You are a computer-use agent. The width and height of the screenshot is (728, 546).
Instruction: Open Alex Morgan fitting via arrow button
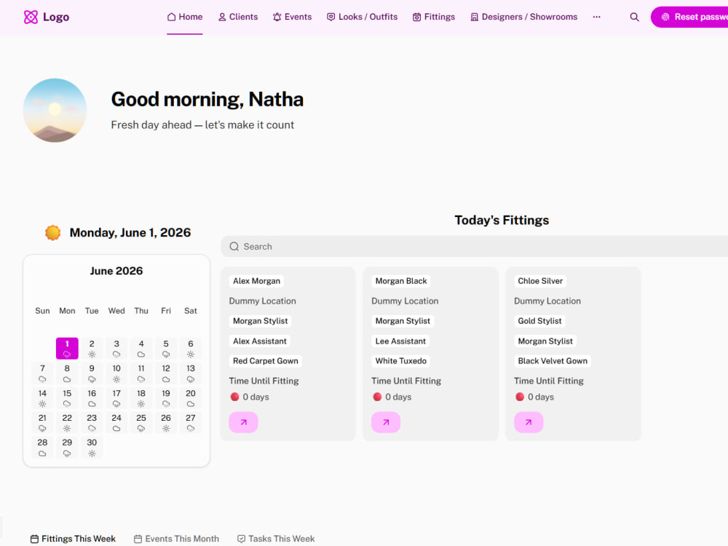click(x=243, y=422)
